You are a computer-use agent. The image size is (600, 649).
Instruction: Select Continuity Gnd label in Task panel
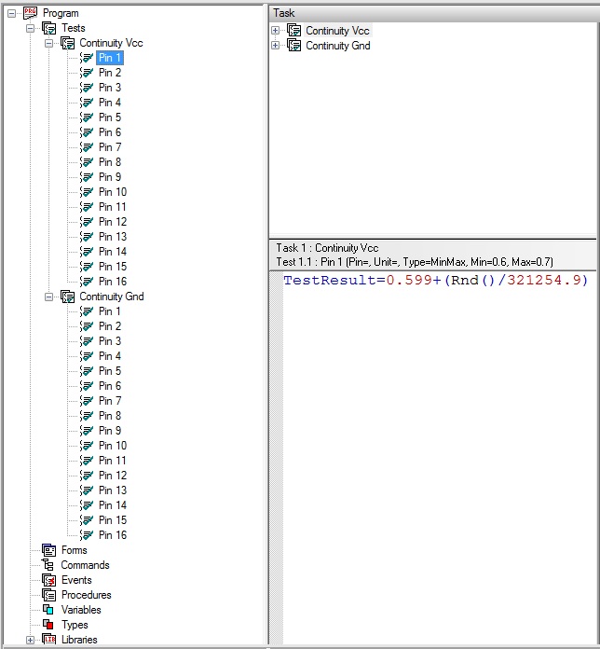point(338,46)
